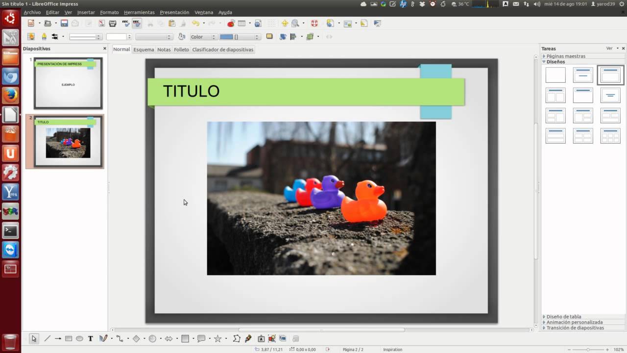The width and height of the screenshot is (627, 353).
Task: Select the Connector tool
Action: (x=120, y=338)
